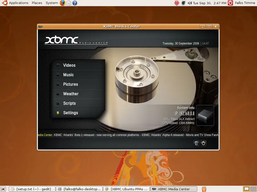
Task: Click the red session power icon
Action: click(x=230, y=3)
